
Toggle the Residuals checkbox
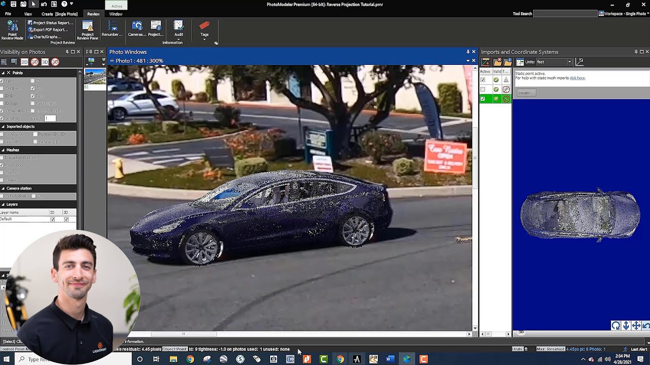pyautogui.click(x=2, y=118)
